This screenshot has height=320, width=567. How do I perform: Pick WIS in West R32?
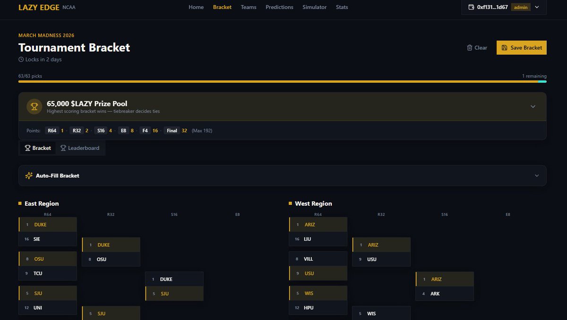(x=381, y=313)
